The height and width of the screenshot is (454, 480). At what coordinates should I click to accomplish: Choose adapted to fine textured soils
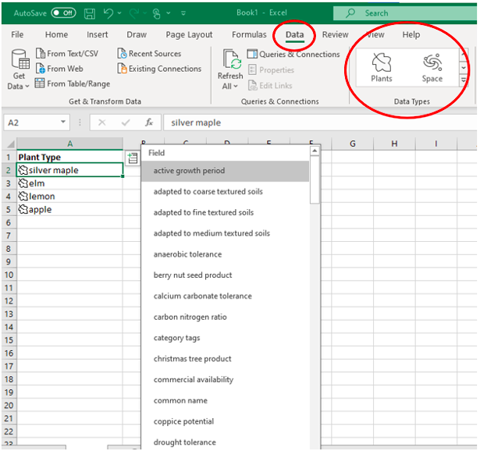tap(225, 212)
